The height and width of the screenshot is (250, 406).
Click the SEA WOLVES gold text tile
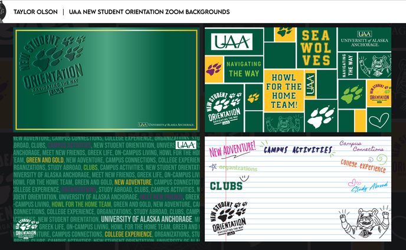(x=316, y=48)
